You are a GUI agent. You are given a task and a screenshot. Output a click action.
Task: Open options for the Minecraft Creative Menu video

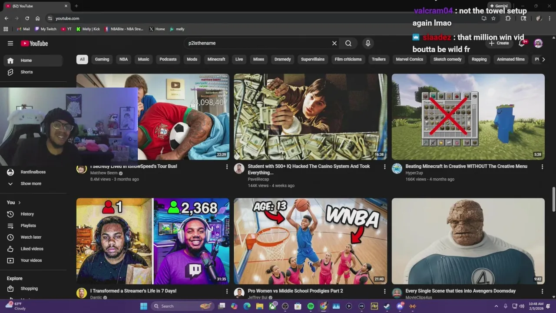click(x=542, y=166)
